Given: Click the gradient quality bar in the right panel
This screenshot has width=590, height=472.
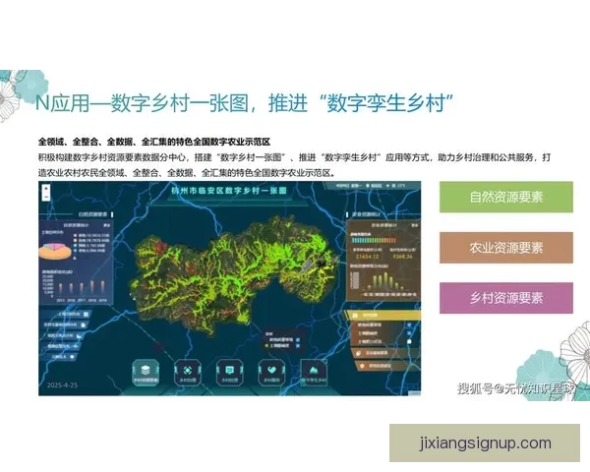Looking at the screenshot, I should [x=374, y=240].
